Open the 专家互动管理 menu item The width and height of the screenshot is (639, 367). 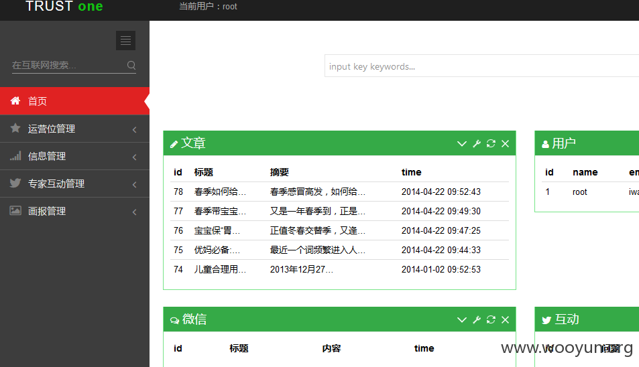74,183
